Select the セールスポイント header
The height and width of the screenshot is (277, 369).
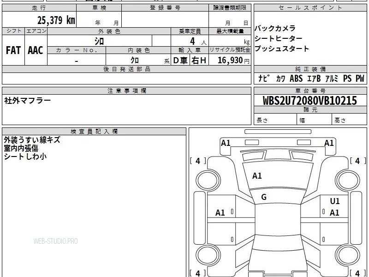coord(310,8)
